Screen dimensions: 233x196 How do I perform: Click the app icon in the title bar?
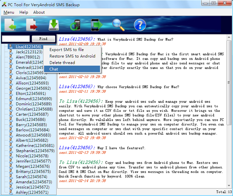click(x=4, y=4)
